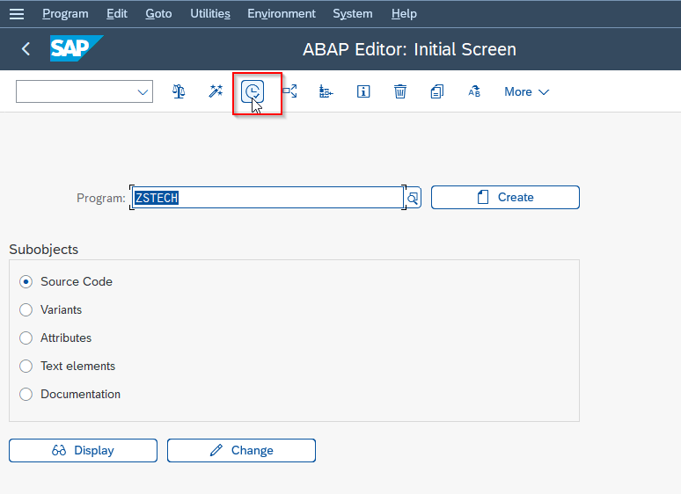681x494 pixels.
Task: Open the Program menu
Action: 65,14
